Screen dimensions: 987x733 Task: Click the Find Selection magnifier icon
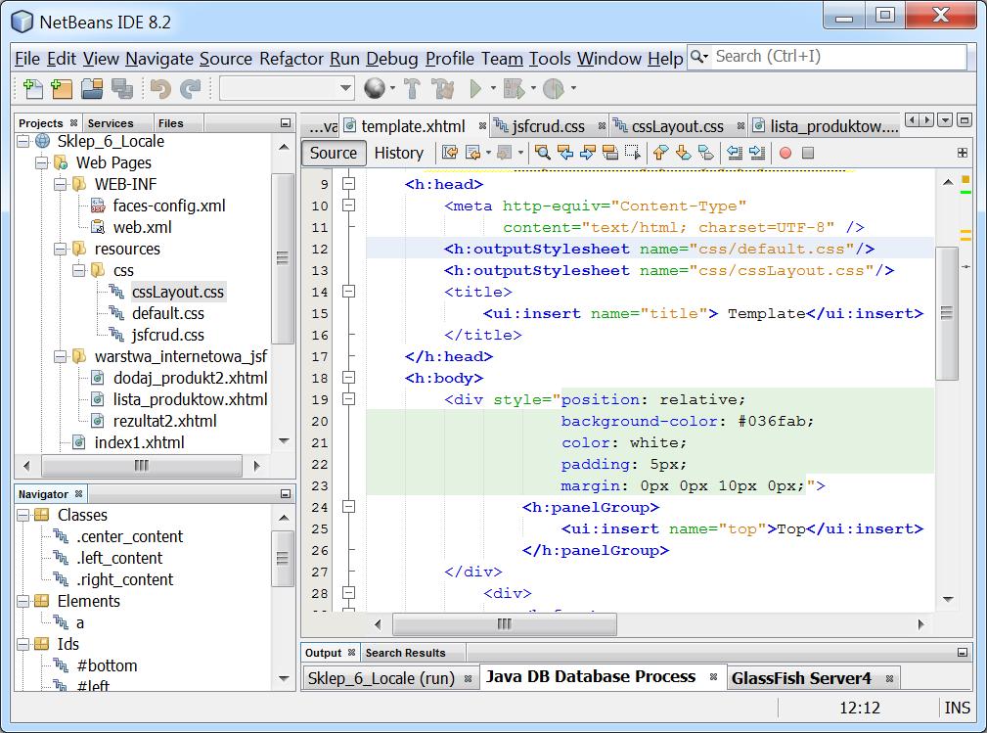[542, 153]
